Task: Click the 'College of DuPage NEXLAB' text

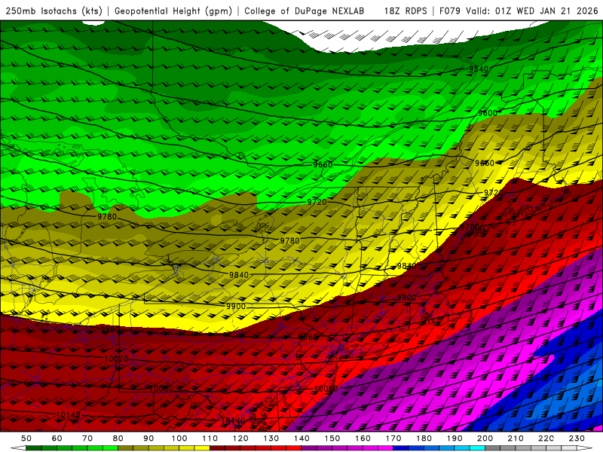Action: click(305, 11)
